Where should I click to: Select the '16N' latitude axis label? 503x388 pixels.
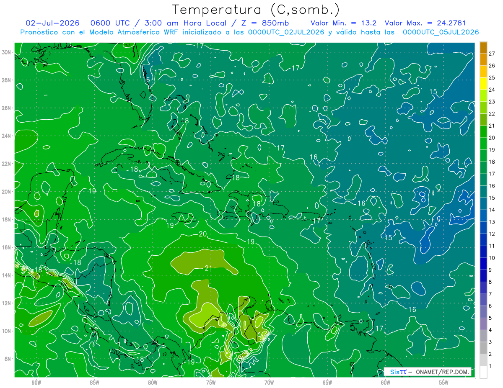pos(6,247)
